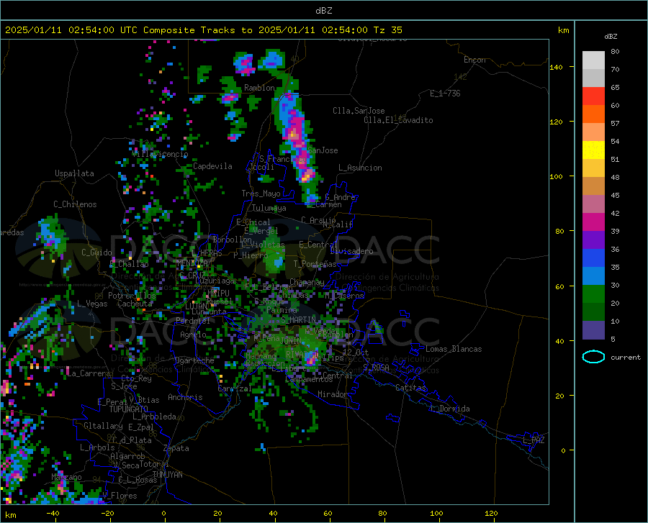This screenshot has height=523, width=648.
Task: Click the 'Ramblon' map label
Action: (259, 88)
